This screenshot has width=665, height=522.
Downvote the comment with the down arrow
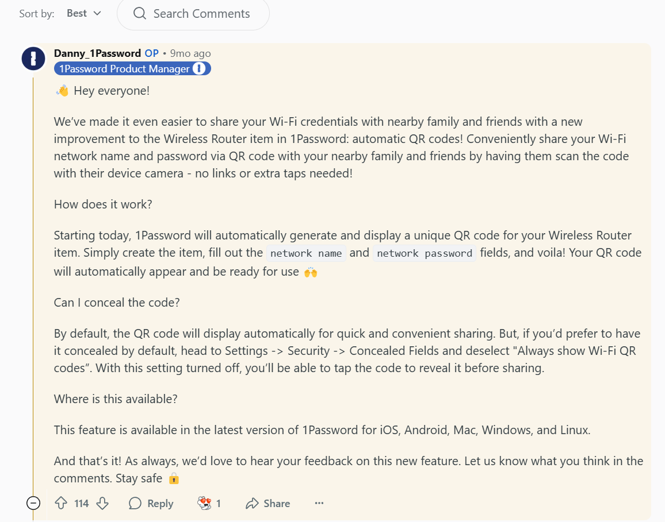[x=102, y=504]
